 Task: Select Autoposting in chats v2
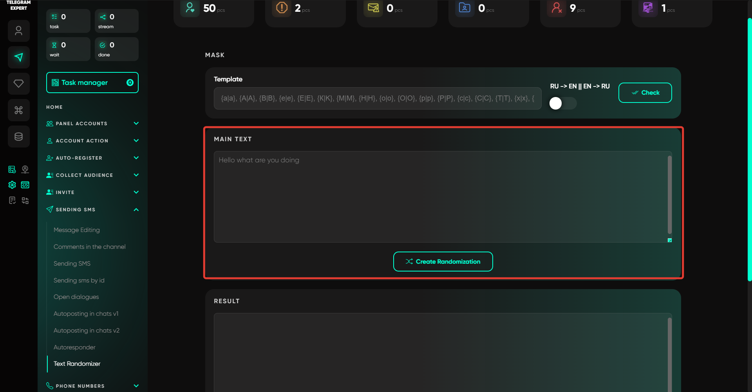(87, 331)
